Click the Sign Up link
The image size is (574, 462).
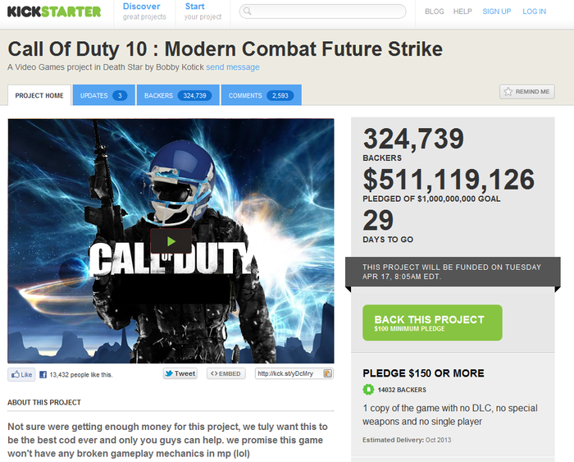coord(496,11)
